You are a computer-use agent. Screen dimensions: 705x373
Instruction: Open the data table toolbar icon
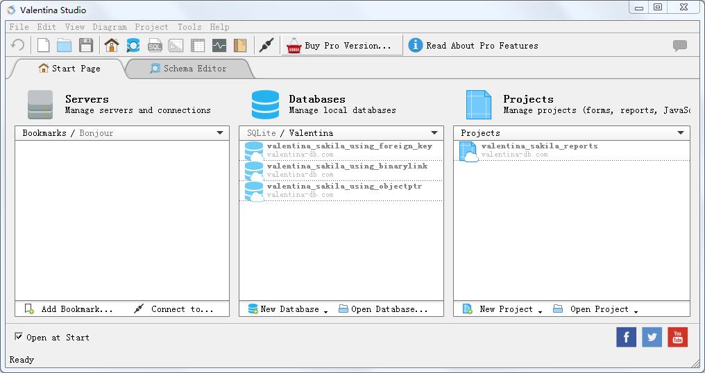[x=197, y=45]
